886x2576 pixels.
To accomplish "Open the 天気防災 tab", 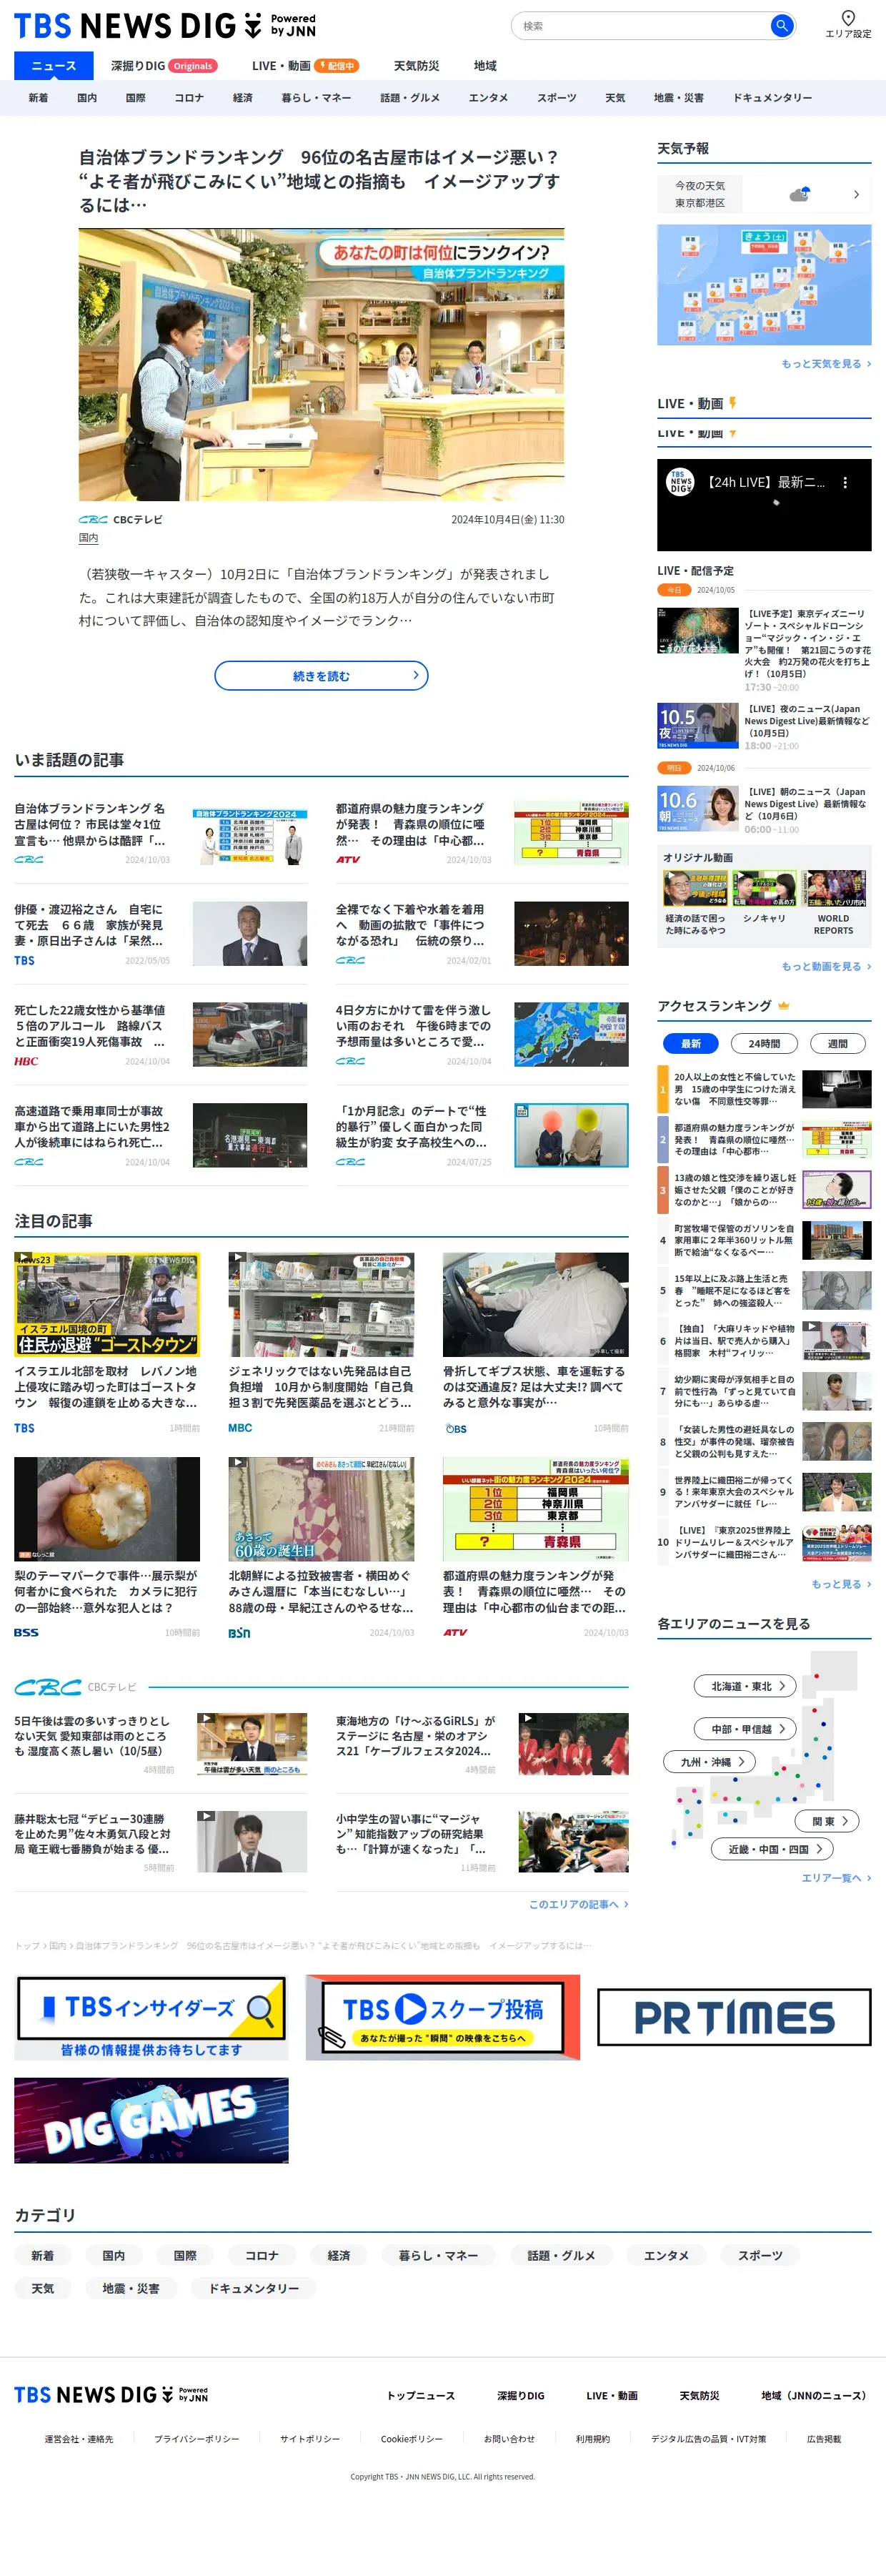I will [x=417, y=65].
